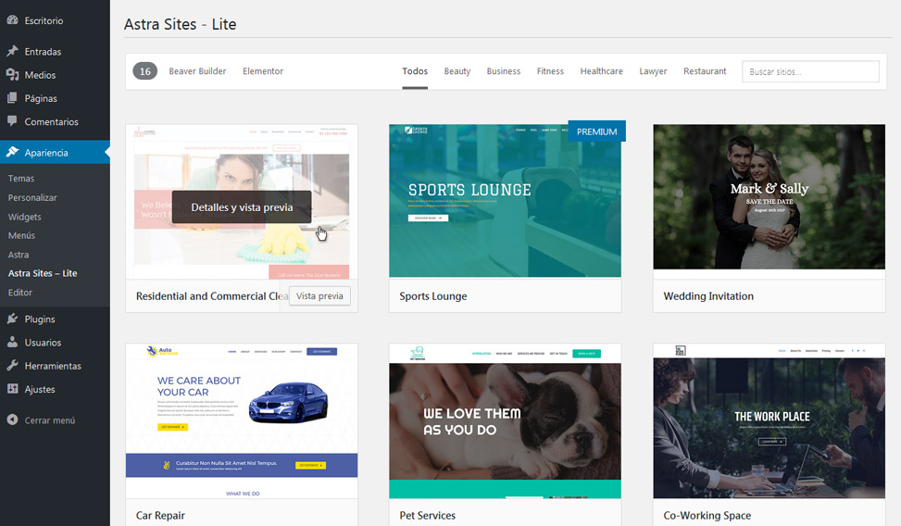
Task: Click the Usuarios person icon
Action: (x=12, y=343)
